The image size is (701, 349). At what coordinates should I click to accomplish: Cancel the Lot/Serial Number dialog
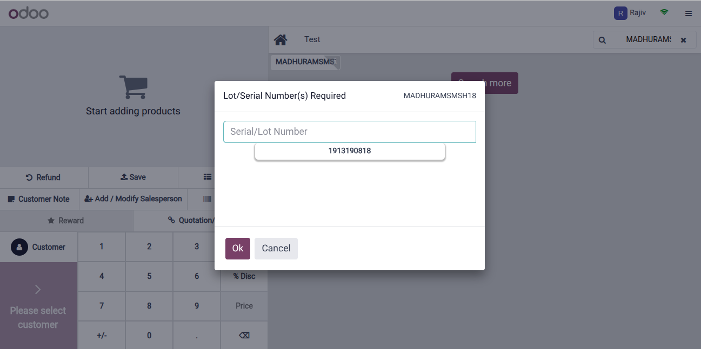coord(276,248)
